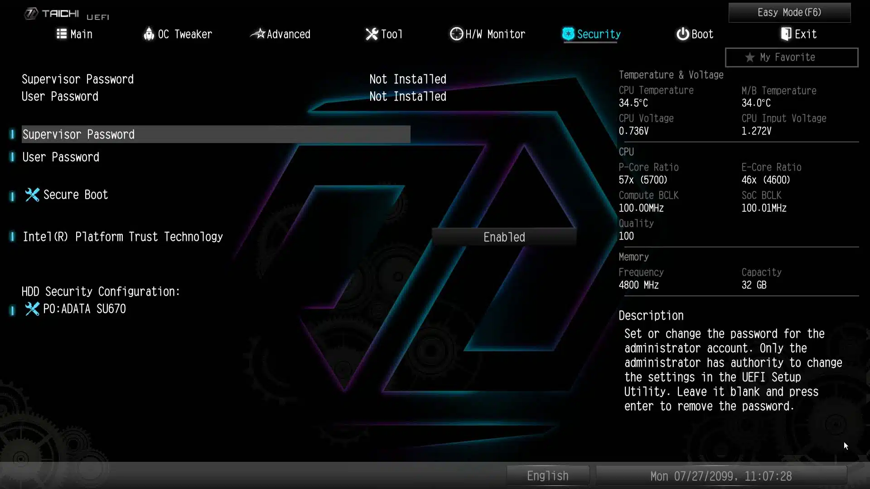The height and width of the screenshot is (489, 870).
Task: Click the Exit door icon
Action: (786, 34)
